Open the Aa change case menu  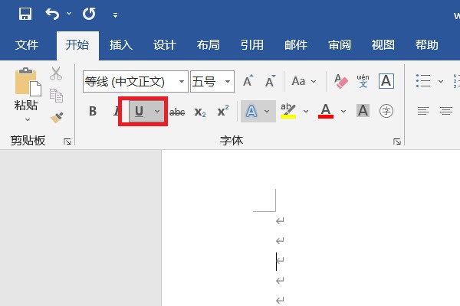304,81
